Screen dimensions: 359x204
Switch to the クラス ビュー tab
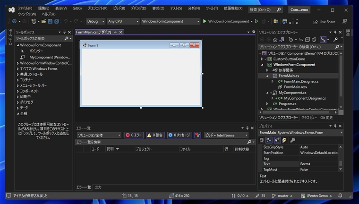click(x=309, y=118)
